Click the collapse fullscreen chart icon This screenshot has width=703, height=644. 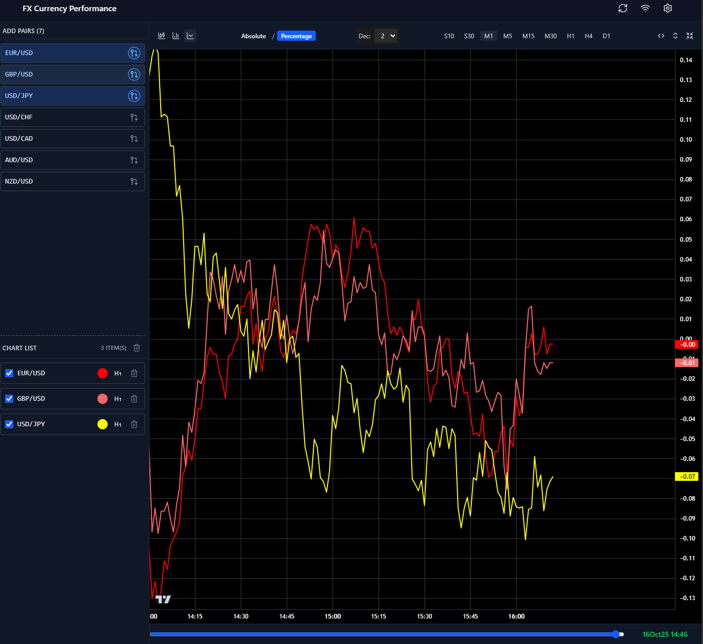(690, 36)
